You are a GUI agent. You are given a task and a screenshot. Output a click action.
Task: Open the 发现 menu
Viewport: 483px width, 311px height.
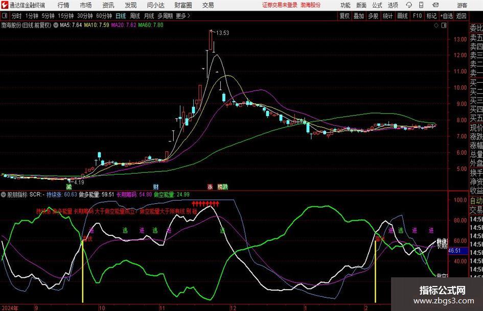coord(131,5)
